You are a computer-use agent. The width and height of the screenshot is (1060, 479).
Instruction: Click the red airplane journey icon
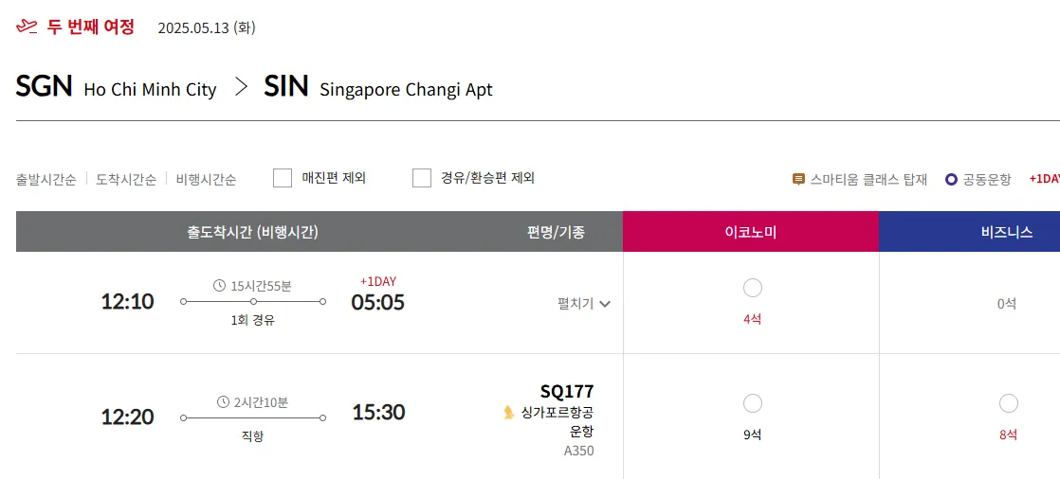click(27, 27)
